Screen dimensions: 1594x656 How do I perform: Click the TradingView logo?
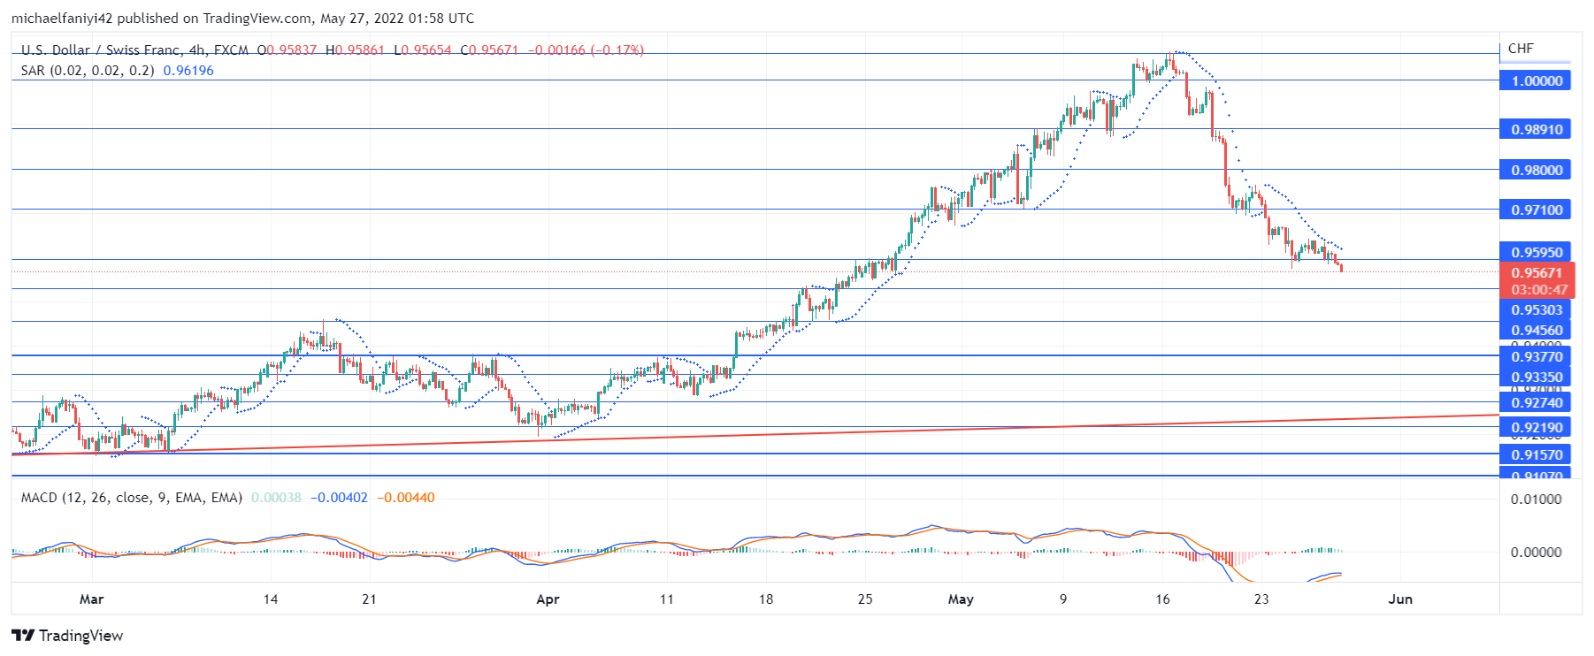67,636
